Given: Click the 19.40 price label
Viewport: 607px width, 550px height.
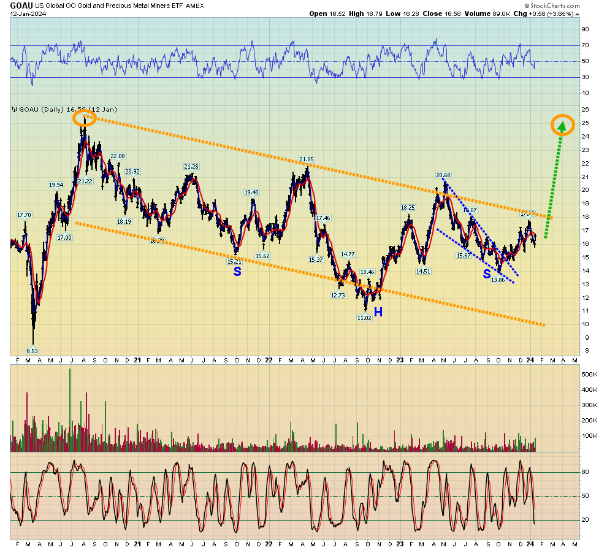Looking at the screenshot, I should point(251,193).
